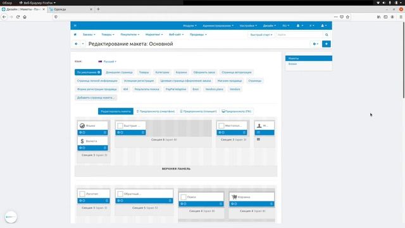Toggle the Местопол... block on/off
405x228 pixels.
(x=223, y=132)
